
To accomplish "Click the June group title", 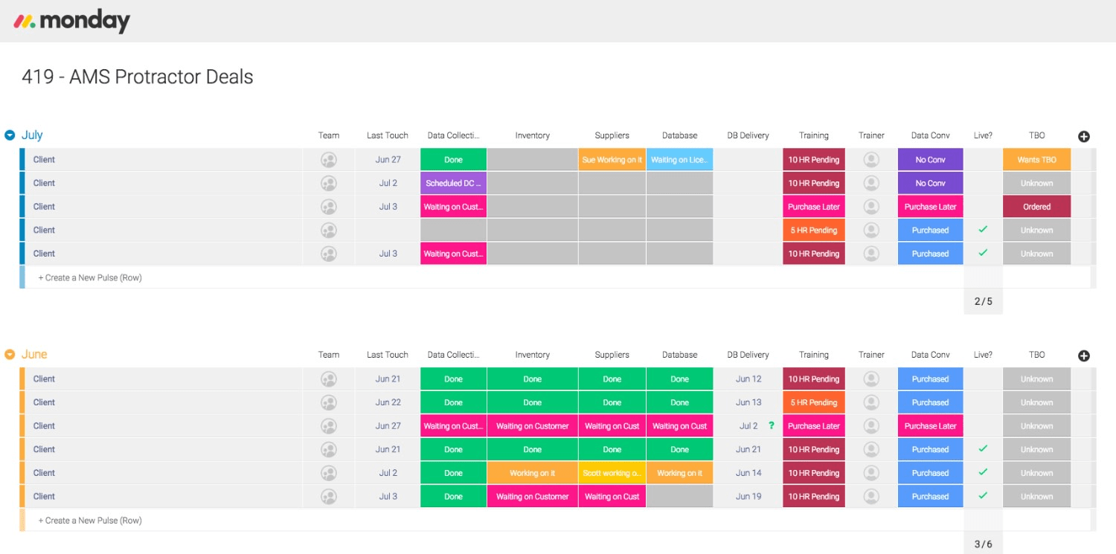I will click(x=34, y=355).
